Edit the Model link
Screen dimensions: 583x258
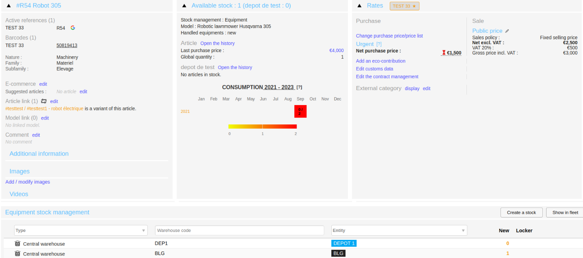pyautogui.click(x=45, y=118)
